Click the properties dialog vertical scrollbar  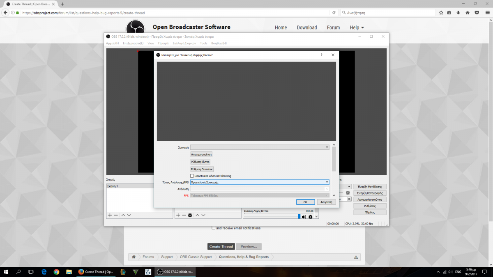click(334, 159)
